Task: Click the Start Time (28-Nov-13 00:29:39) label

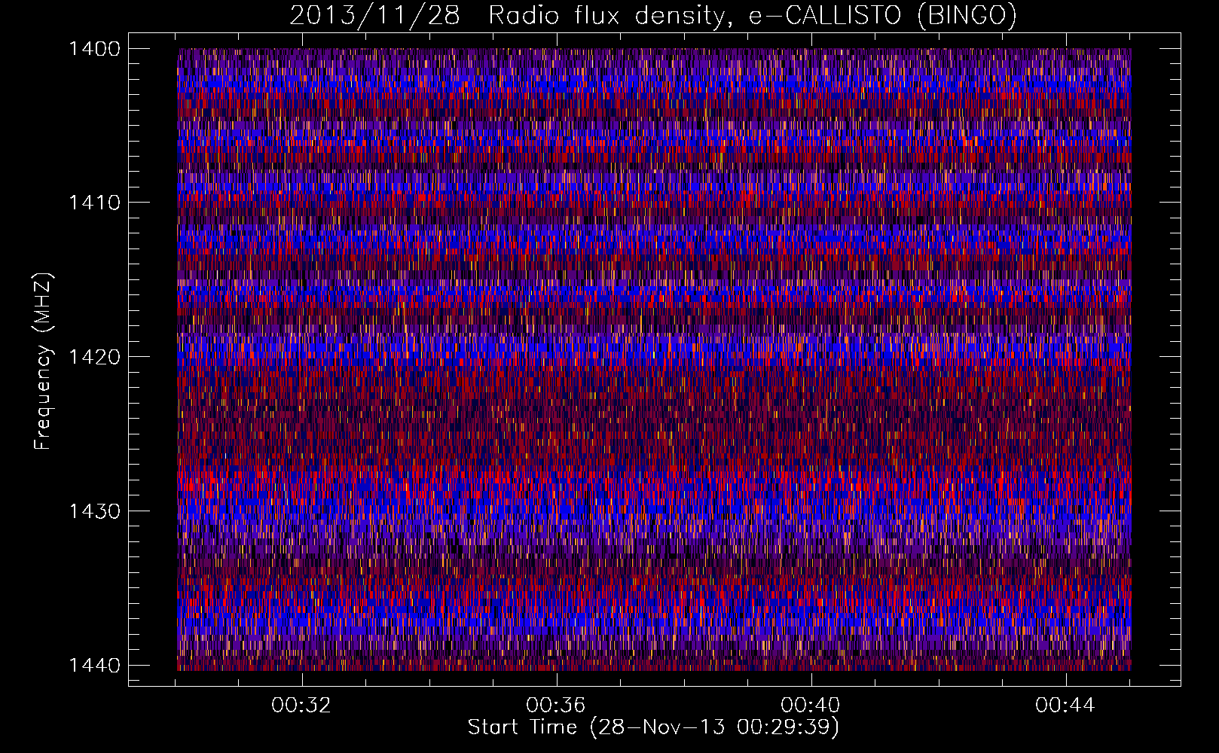Action: 653,727
